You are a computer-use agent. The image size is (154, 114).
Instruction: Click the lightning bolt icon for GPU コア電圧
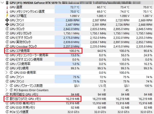pos(7,16)
